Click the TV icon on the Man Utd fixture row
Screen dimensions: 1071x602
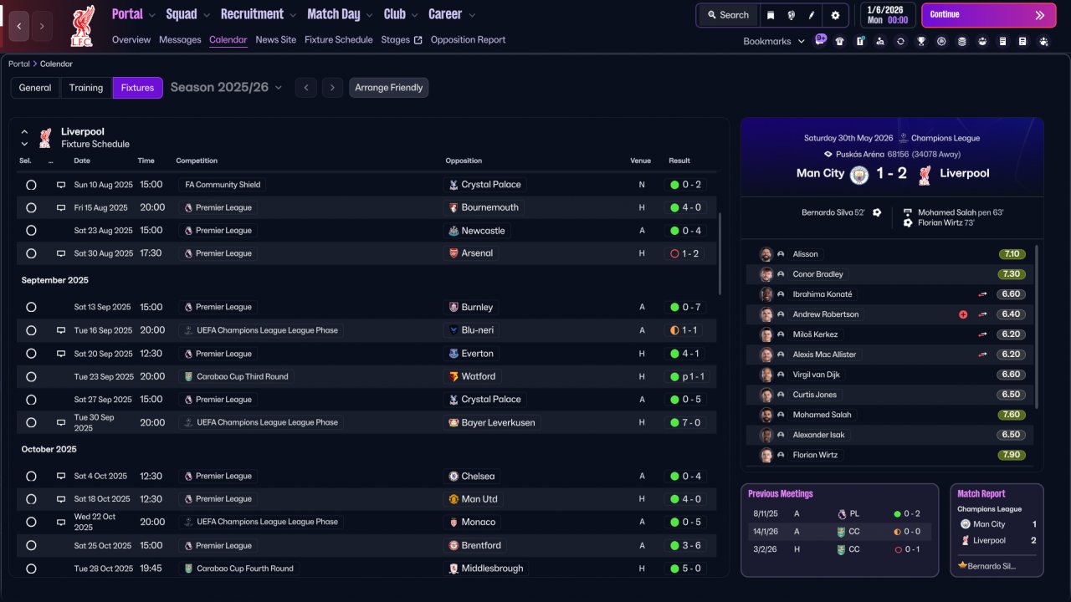click(x=61, y=499)
